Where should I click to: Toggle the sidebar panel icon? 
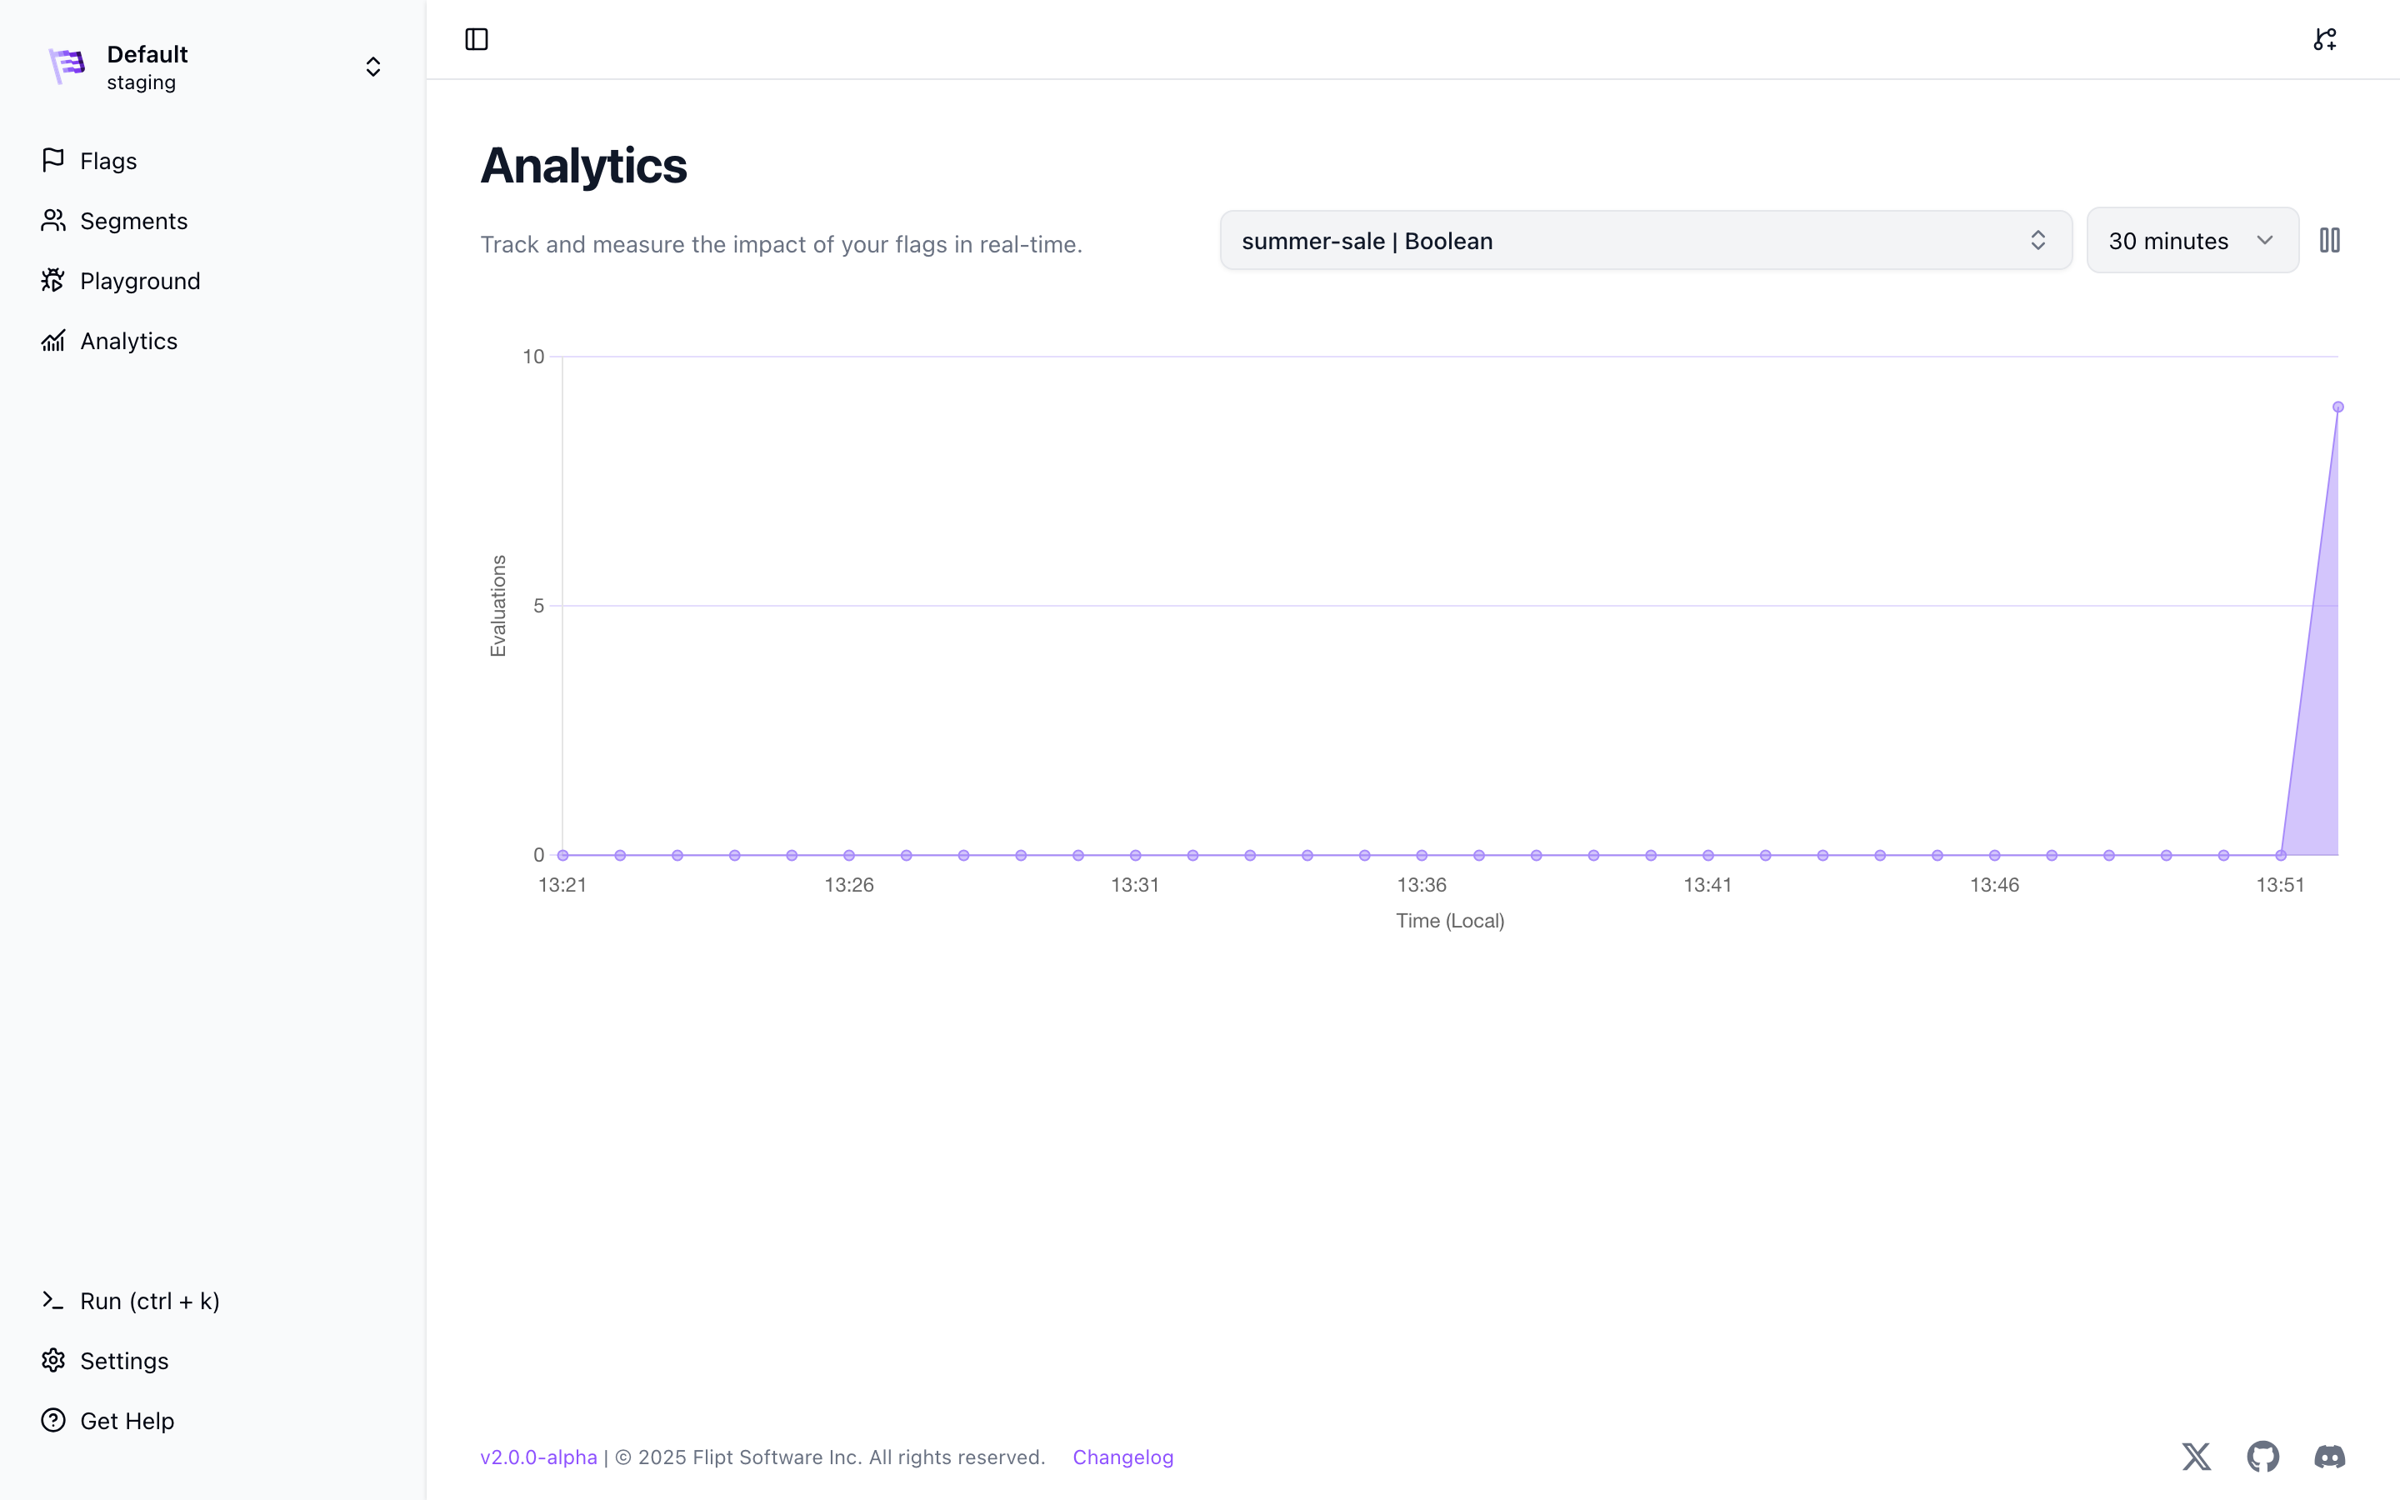[476, 40]
